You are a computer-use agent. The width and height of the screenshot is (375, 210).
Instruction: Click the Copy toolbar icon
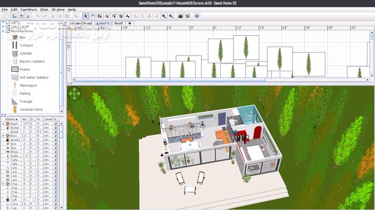point(59,16)
